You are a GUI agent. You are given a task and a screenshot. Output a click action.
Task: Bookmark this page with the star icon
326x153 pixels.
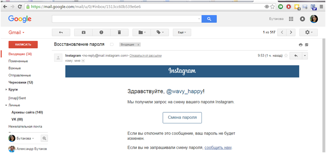[273, 7]
